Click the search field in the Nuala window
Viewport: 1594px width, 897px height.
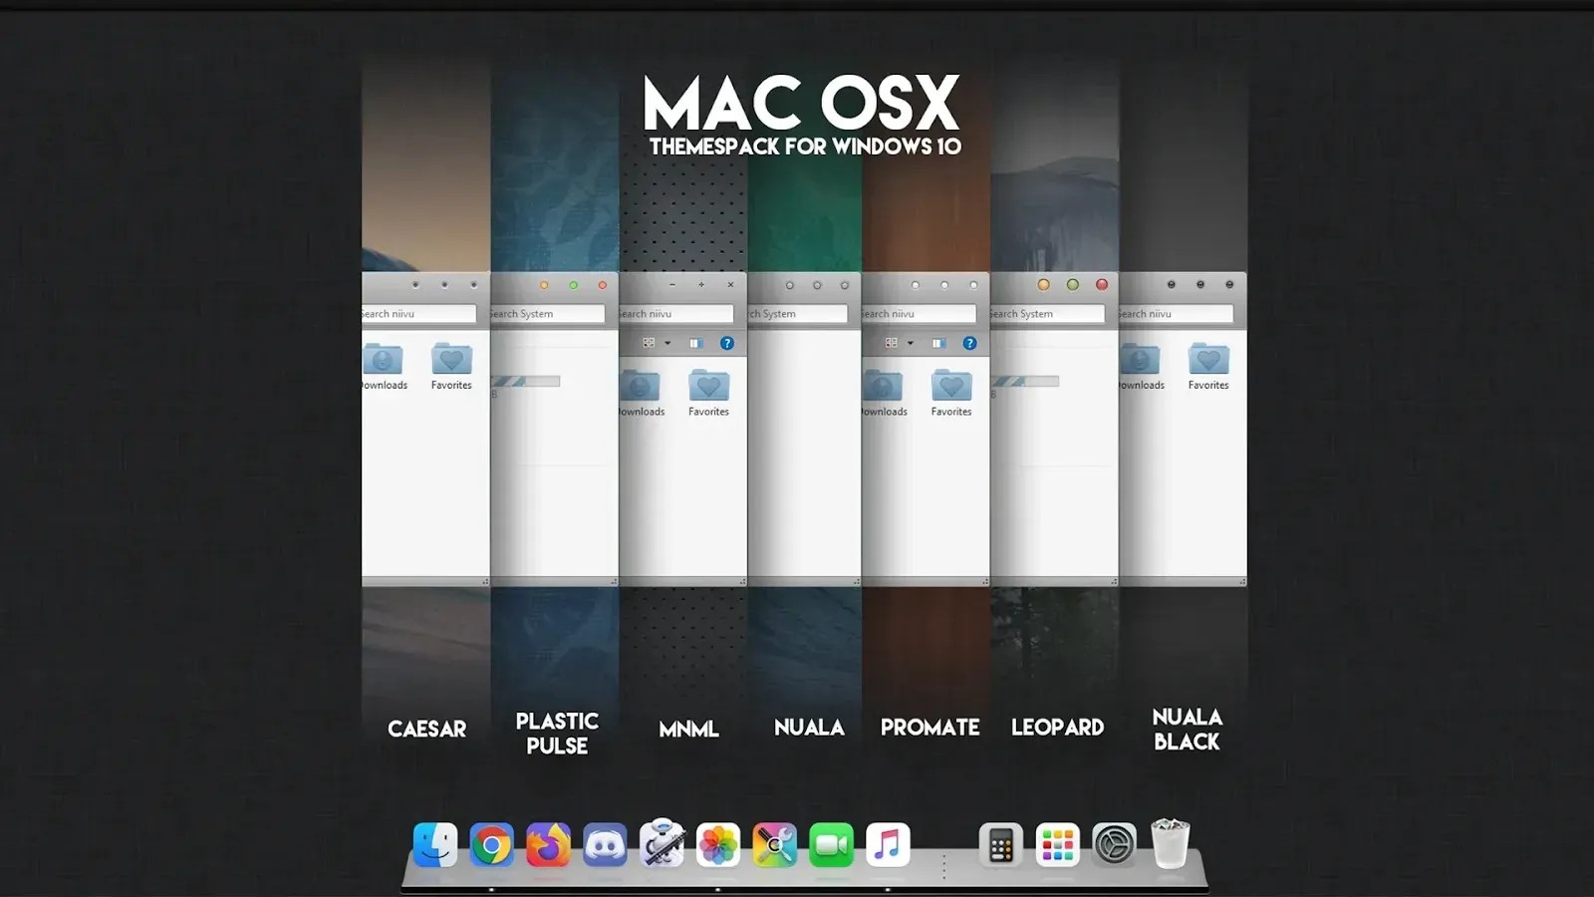(798, 314)
